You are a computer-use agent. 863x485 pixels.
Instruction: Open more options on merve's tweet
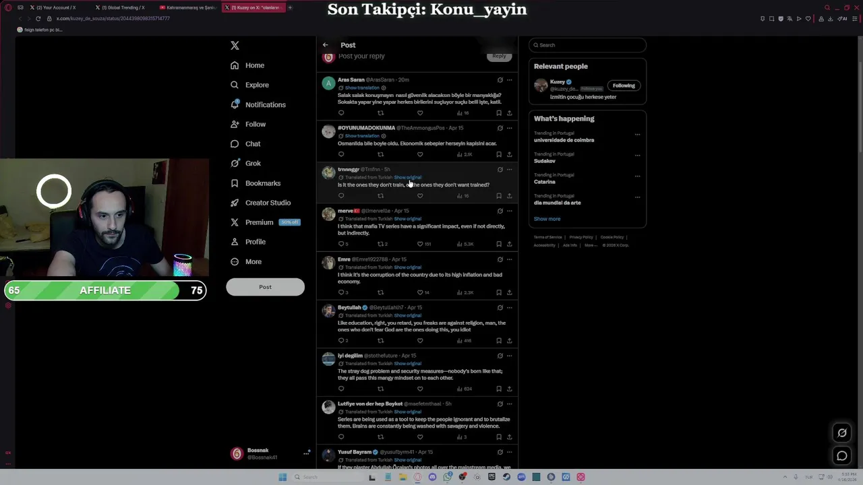tap(509, 211)
